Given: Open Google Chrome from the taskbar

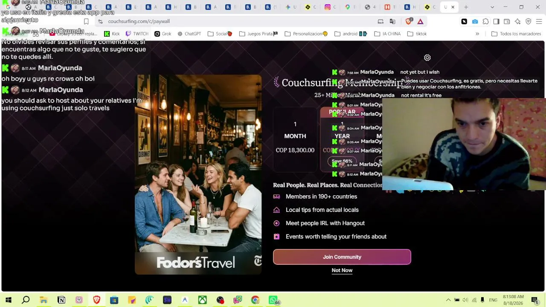Looking at the screenshot, I should click(255, 300).
